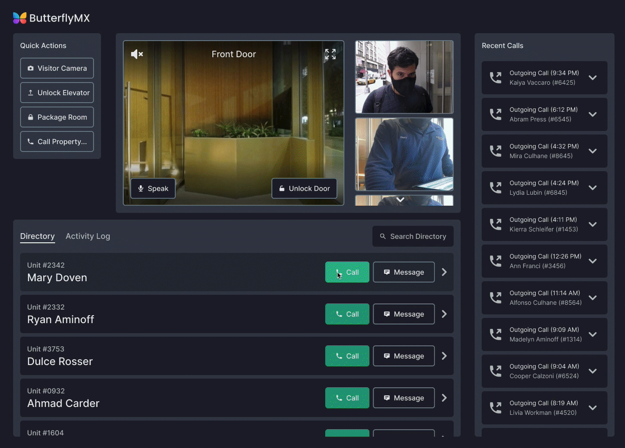Expand the Lydia Lubin recent call
Image resolution: width=625 pixels, height=448 pixels.
(x=593, y=188)
